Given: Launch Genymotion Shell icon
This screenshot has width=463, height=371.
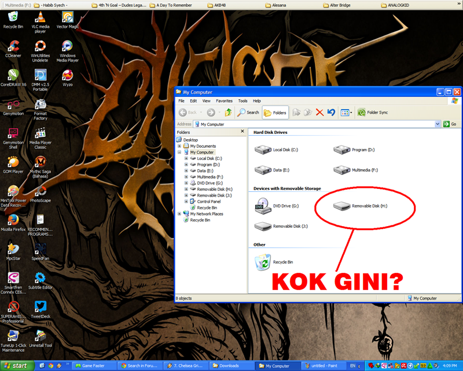Looking at the screenshot, I should click(13, 138).
